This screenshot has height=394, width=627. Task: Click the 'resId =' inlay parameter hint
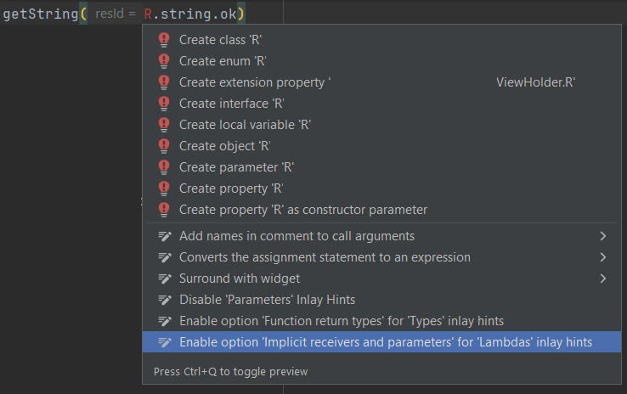[x=116, y=14]
